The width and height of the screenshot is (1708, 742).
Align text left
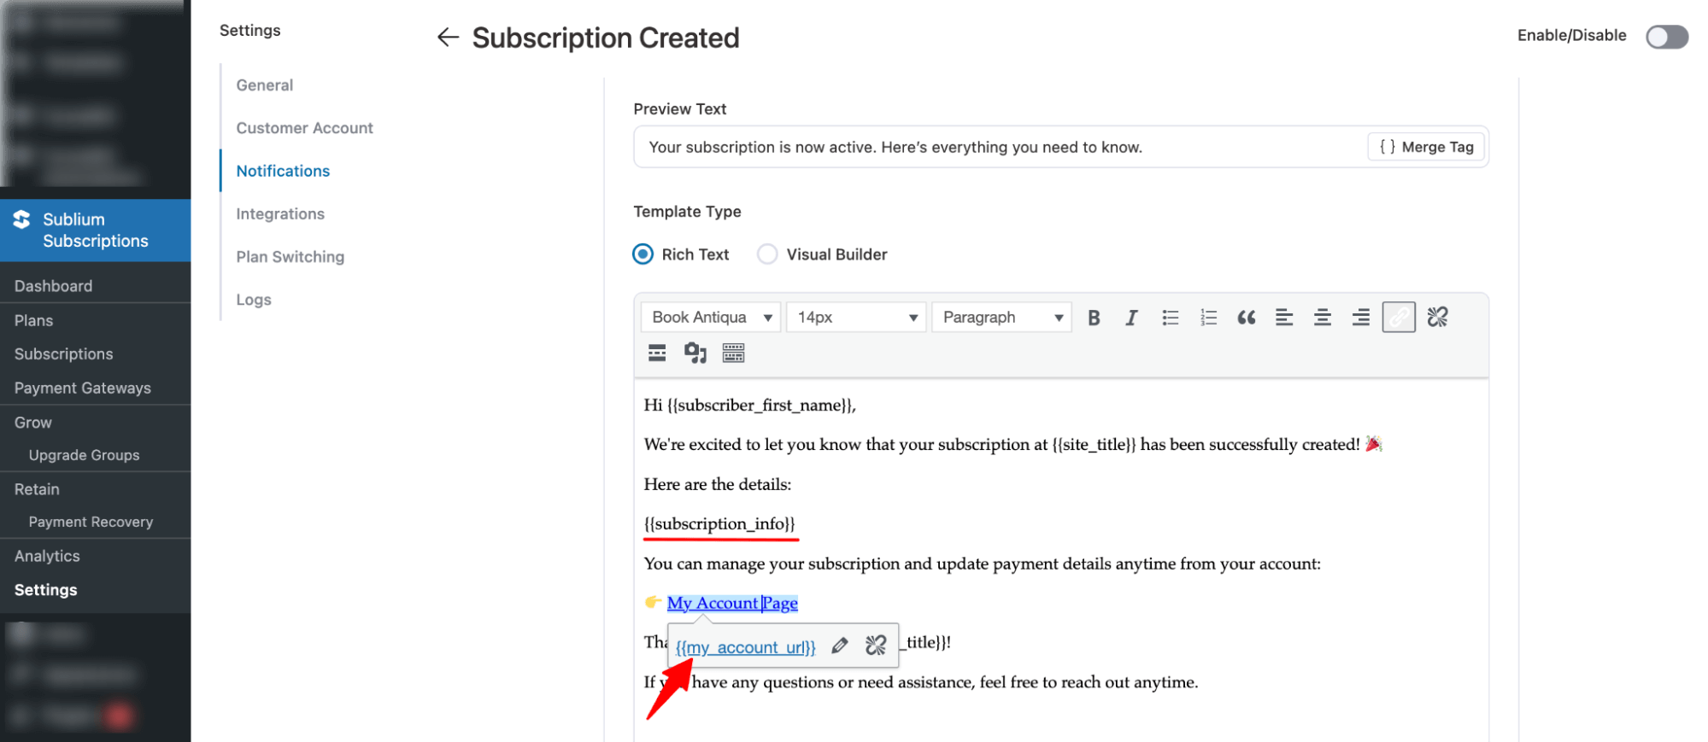click(1284, 318)
